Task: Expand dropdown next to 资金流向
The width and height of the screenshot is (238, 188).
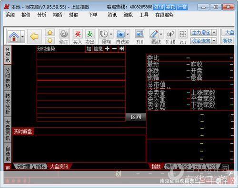Action: click(x=214, y=41)
